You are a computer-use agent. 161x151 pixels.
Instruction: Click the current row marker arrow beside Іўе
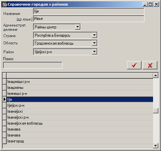[x=5, y=99]
